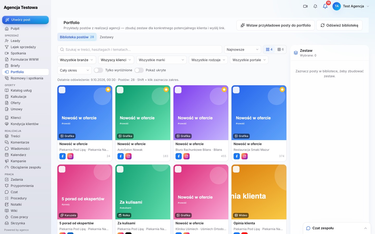Toggle Tylko wyróżnione switch

98,70
